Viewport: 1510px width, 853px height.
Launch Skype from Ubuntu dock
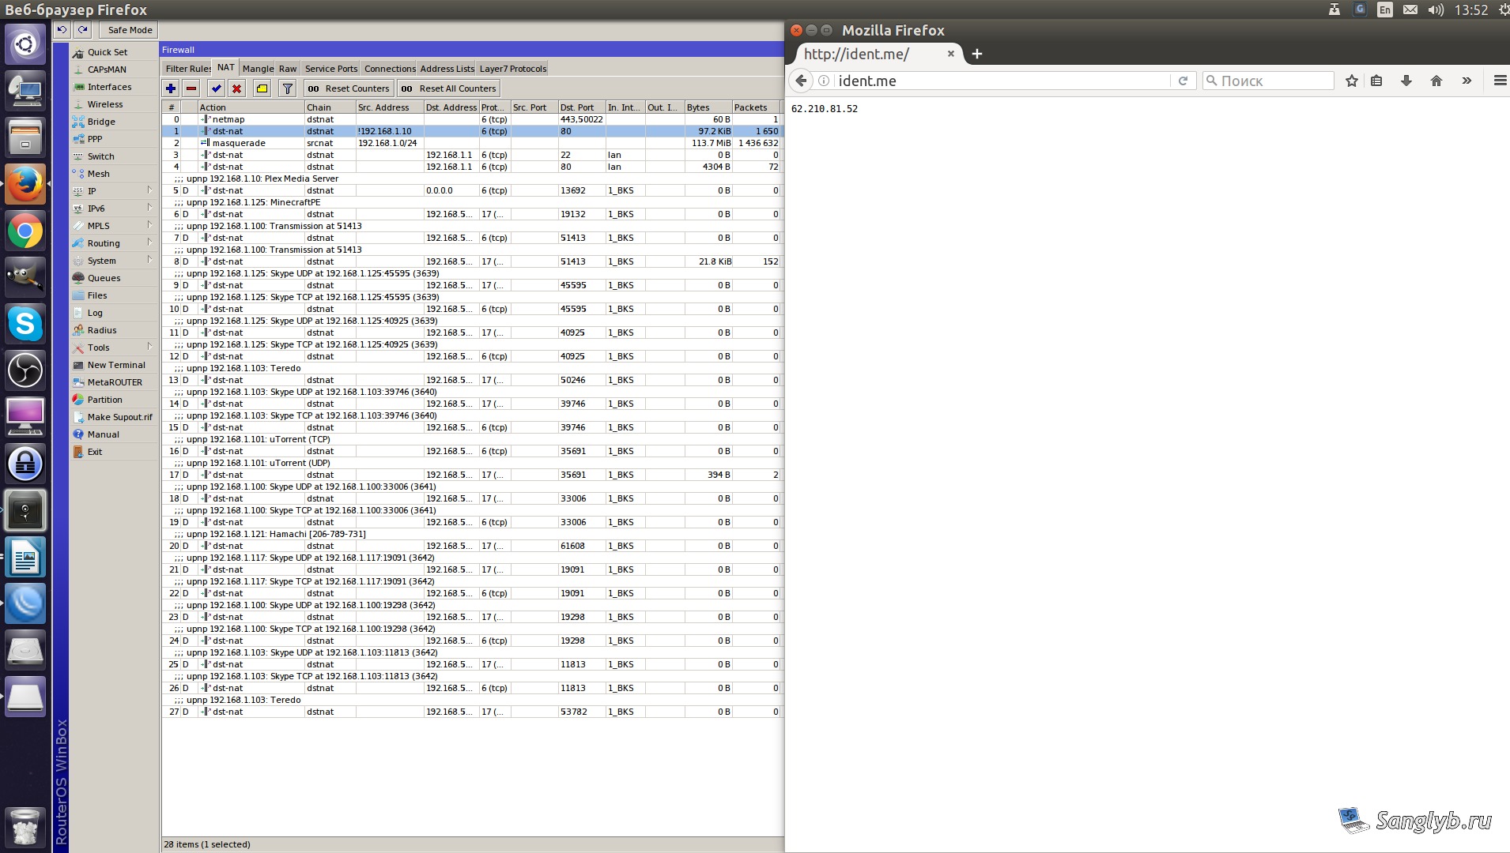pos(25,324)
